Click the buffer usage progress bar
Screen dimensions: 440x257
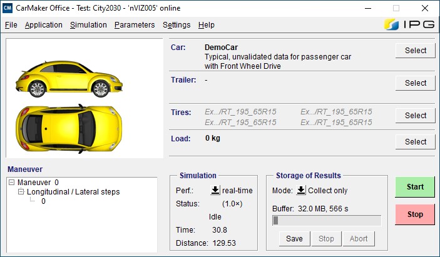point(327,221)
